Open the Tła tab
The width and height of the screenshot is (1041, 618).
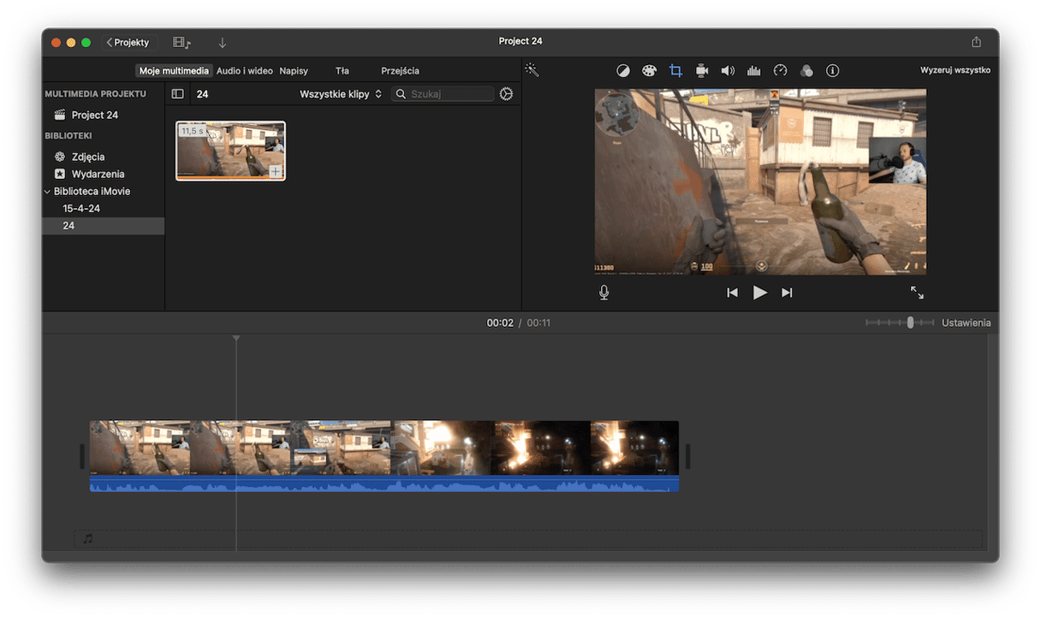pos(342,71)
